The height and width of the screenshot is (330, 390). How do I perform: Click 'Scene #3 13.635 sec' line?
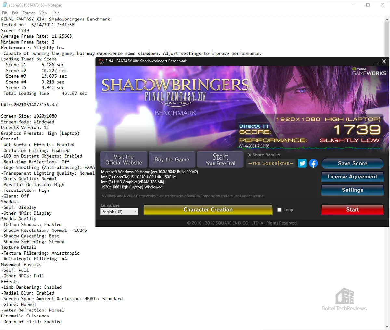(36, 76)
